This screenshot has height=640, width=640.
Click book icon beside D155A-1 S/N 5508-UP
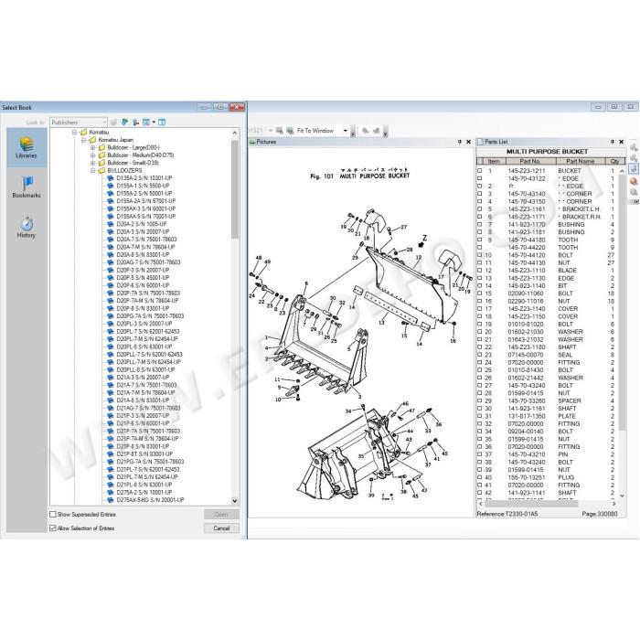click(111, 186)
